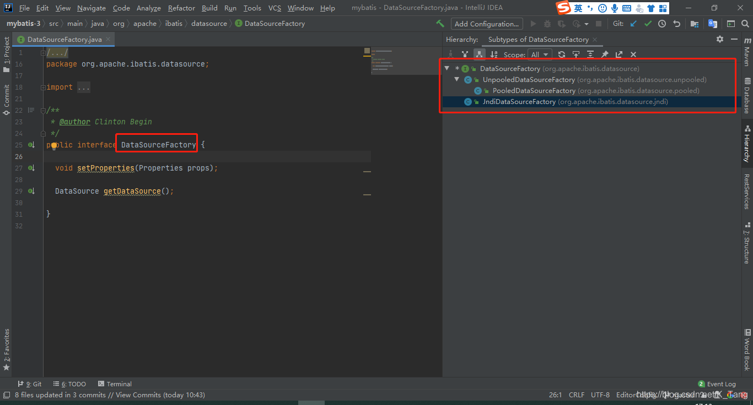
Task: Click the 26:1 caret position indicator
Action: coord(556,395)
